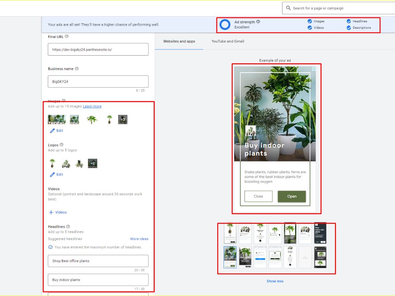This screenshot has width=395, height=296.
Task: Open Business name help icon
Action: click(77, 69)
